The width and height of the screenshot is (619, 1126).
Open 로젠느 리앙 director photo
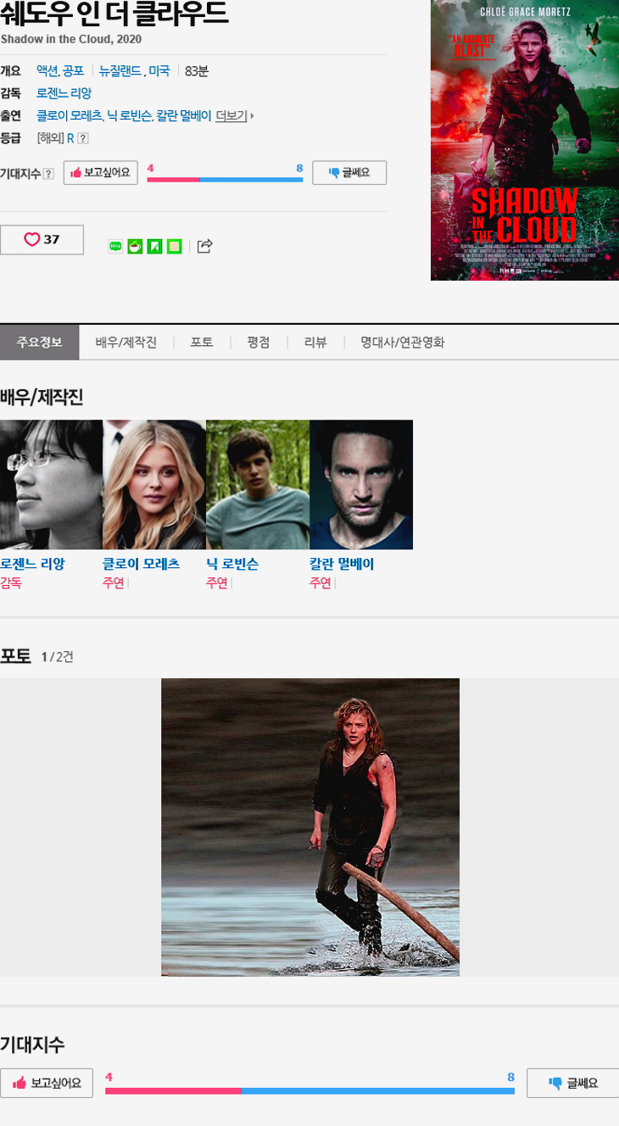(x=51, y=485)
